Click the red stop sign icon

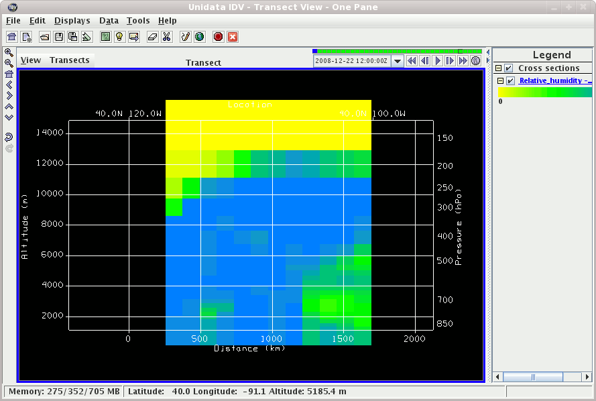(x=218, y=37)
